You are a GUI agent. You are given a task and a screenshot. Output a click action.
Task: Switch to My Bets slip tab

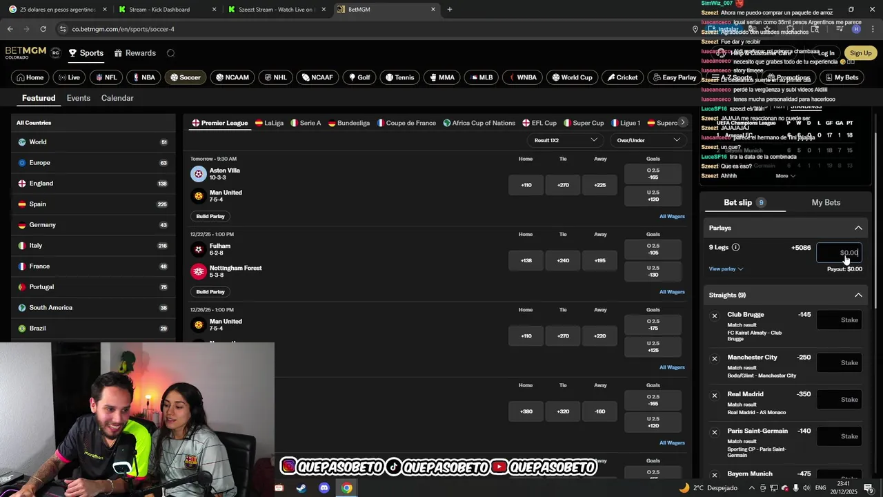[826, 202]
